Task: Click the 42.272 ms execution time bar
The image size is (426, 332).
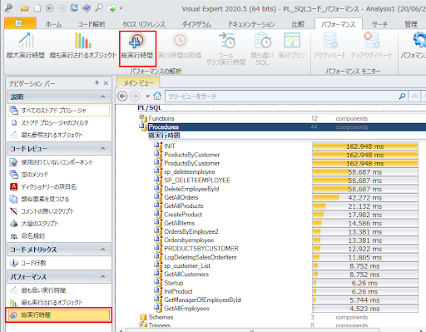Action: 365,198
